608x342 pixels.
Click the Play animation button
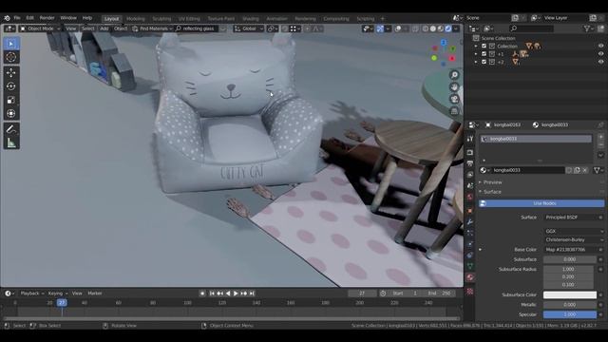[x=236, y=294]
